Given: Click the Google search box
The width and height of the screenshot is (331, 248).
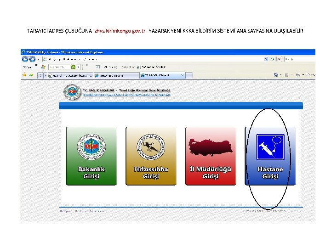Looking at the screenshot, I should tap(300, 59).
